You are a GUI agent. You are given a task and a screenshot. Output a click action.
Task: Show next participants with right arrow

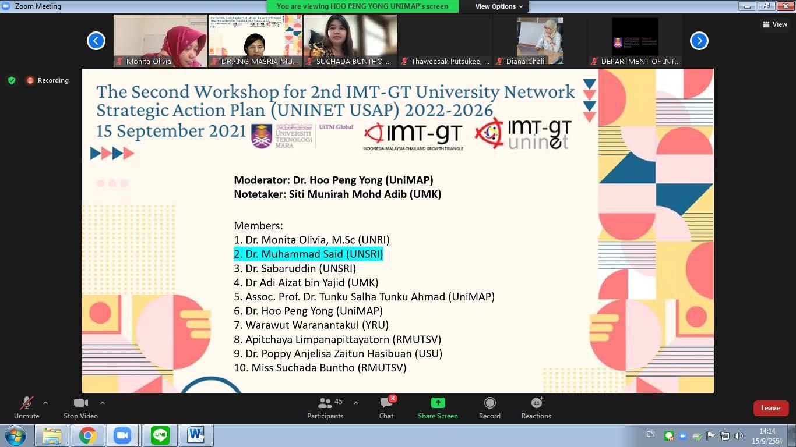pyautogui.click(x=699, y=41)
